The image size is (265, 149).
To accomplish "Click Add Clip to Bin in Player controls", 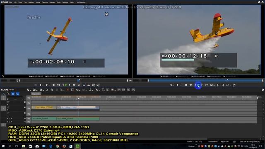I will (x=93, y=85).
